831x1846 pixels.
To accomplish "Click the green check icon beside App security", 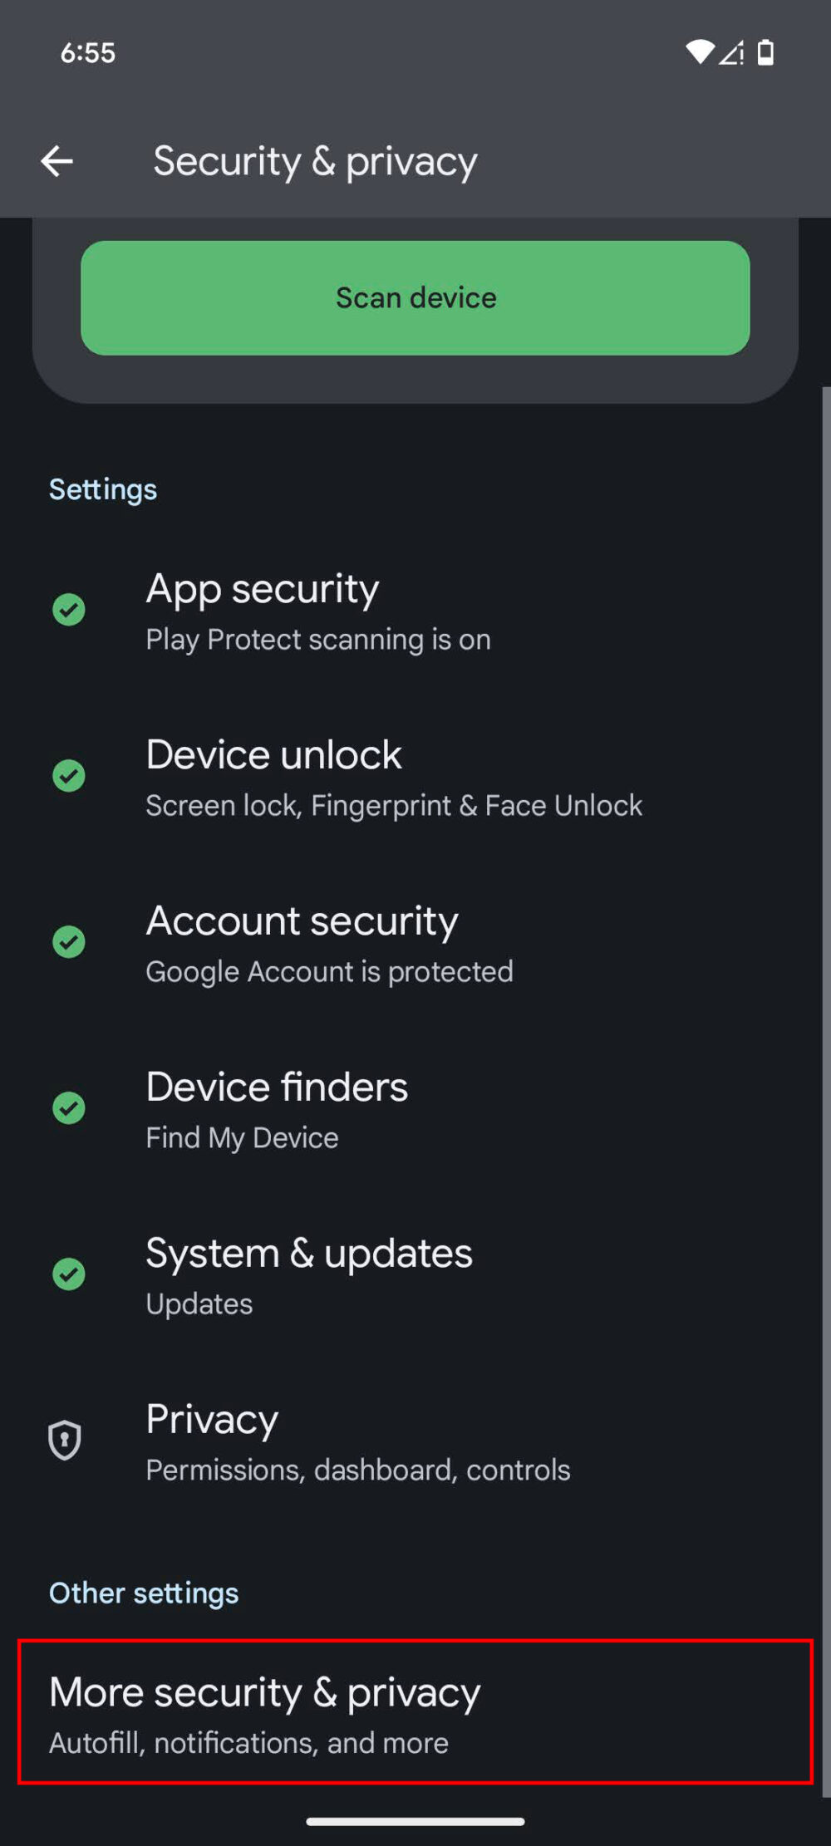I will [x=69, y=609].
